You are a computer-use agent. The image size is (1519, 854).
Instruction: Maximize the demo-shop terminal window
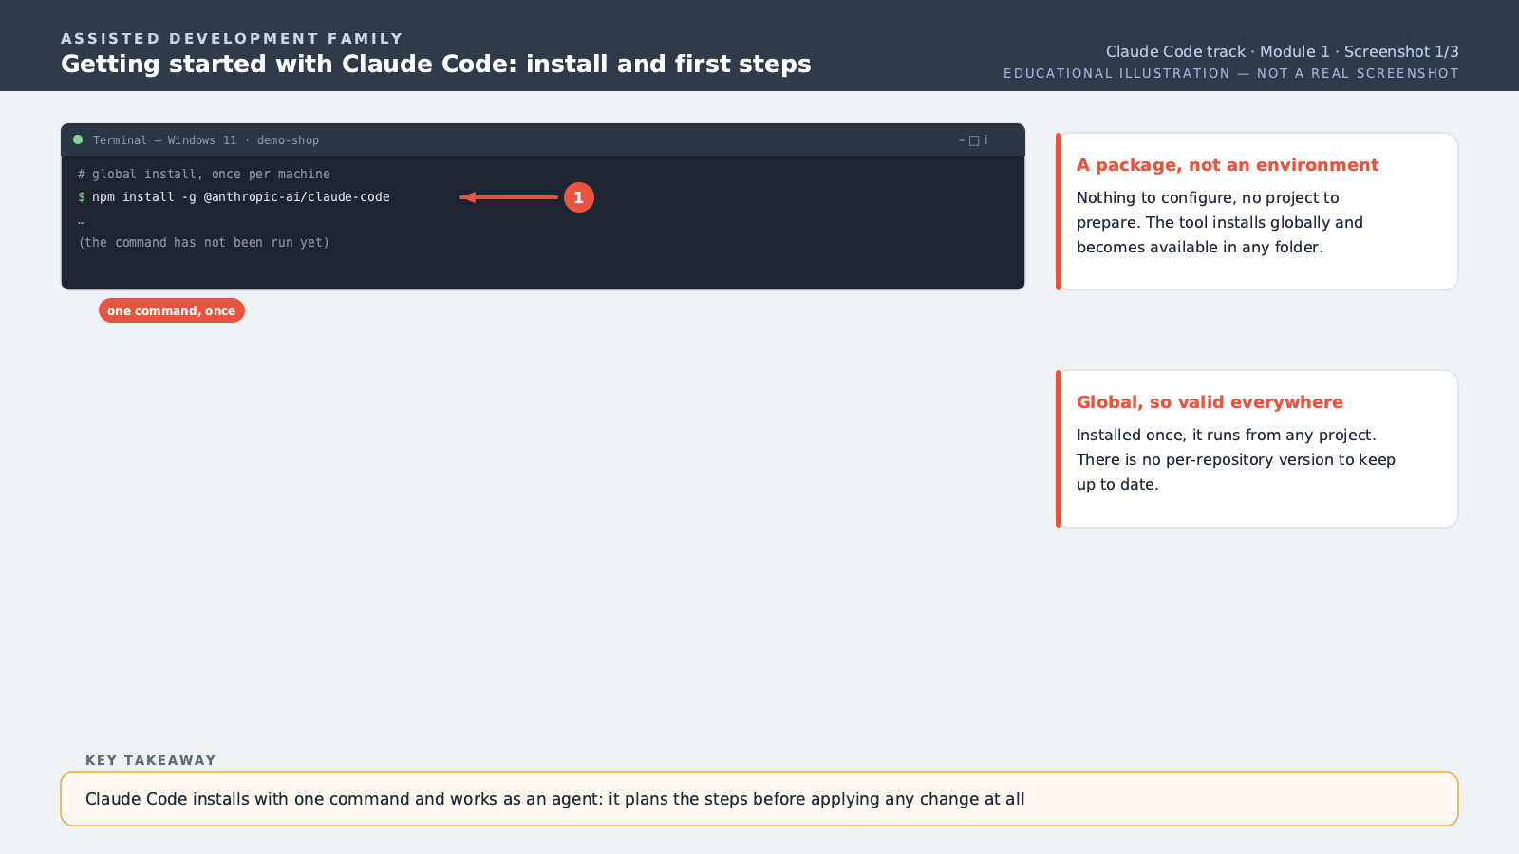(974, 140)
